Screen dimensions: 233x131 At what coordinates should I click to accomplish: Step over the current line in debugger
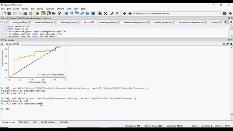pos(72,13)
